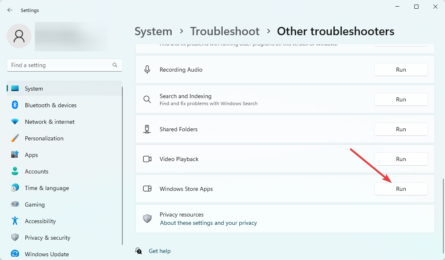Click the Privacy & security shield icon
445x260 pixels.
click(x=15, y=237)
